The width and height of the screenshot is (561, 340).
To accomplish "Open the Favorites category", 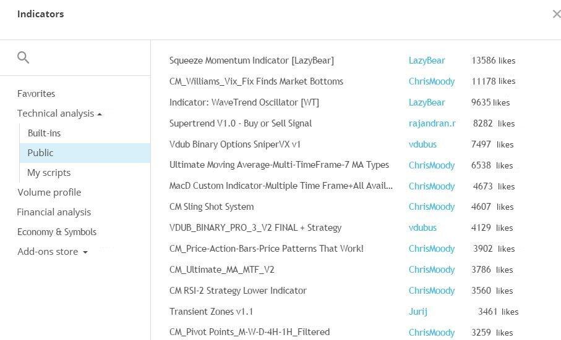I will pos(36,94).
